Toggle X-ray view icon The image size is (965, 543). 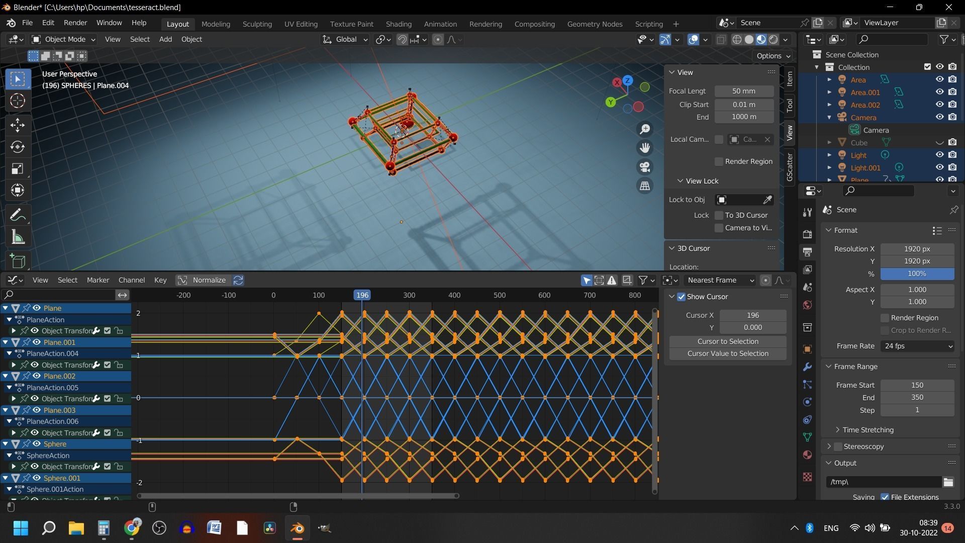pyautogui.click(x=721, y=40)
